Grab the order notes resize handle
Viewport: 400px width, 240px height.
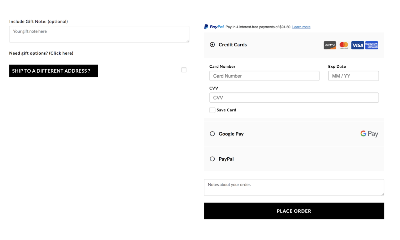[382, 194]
